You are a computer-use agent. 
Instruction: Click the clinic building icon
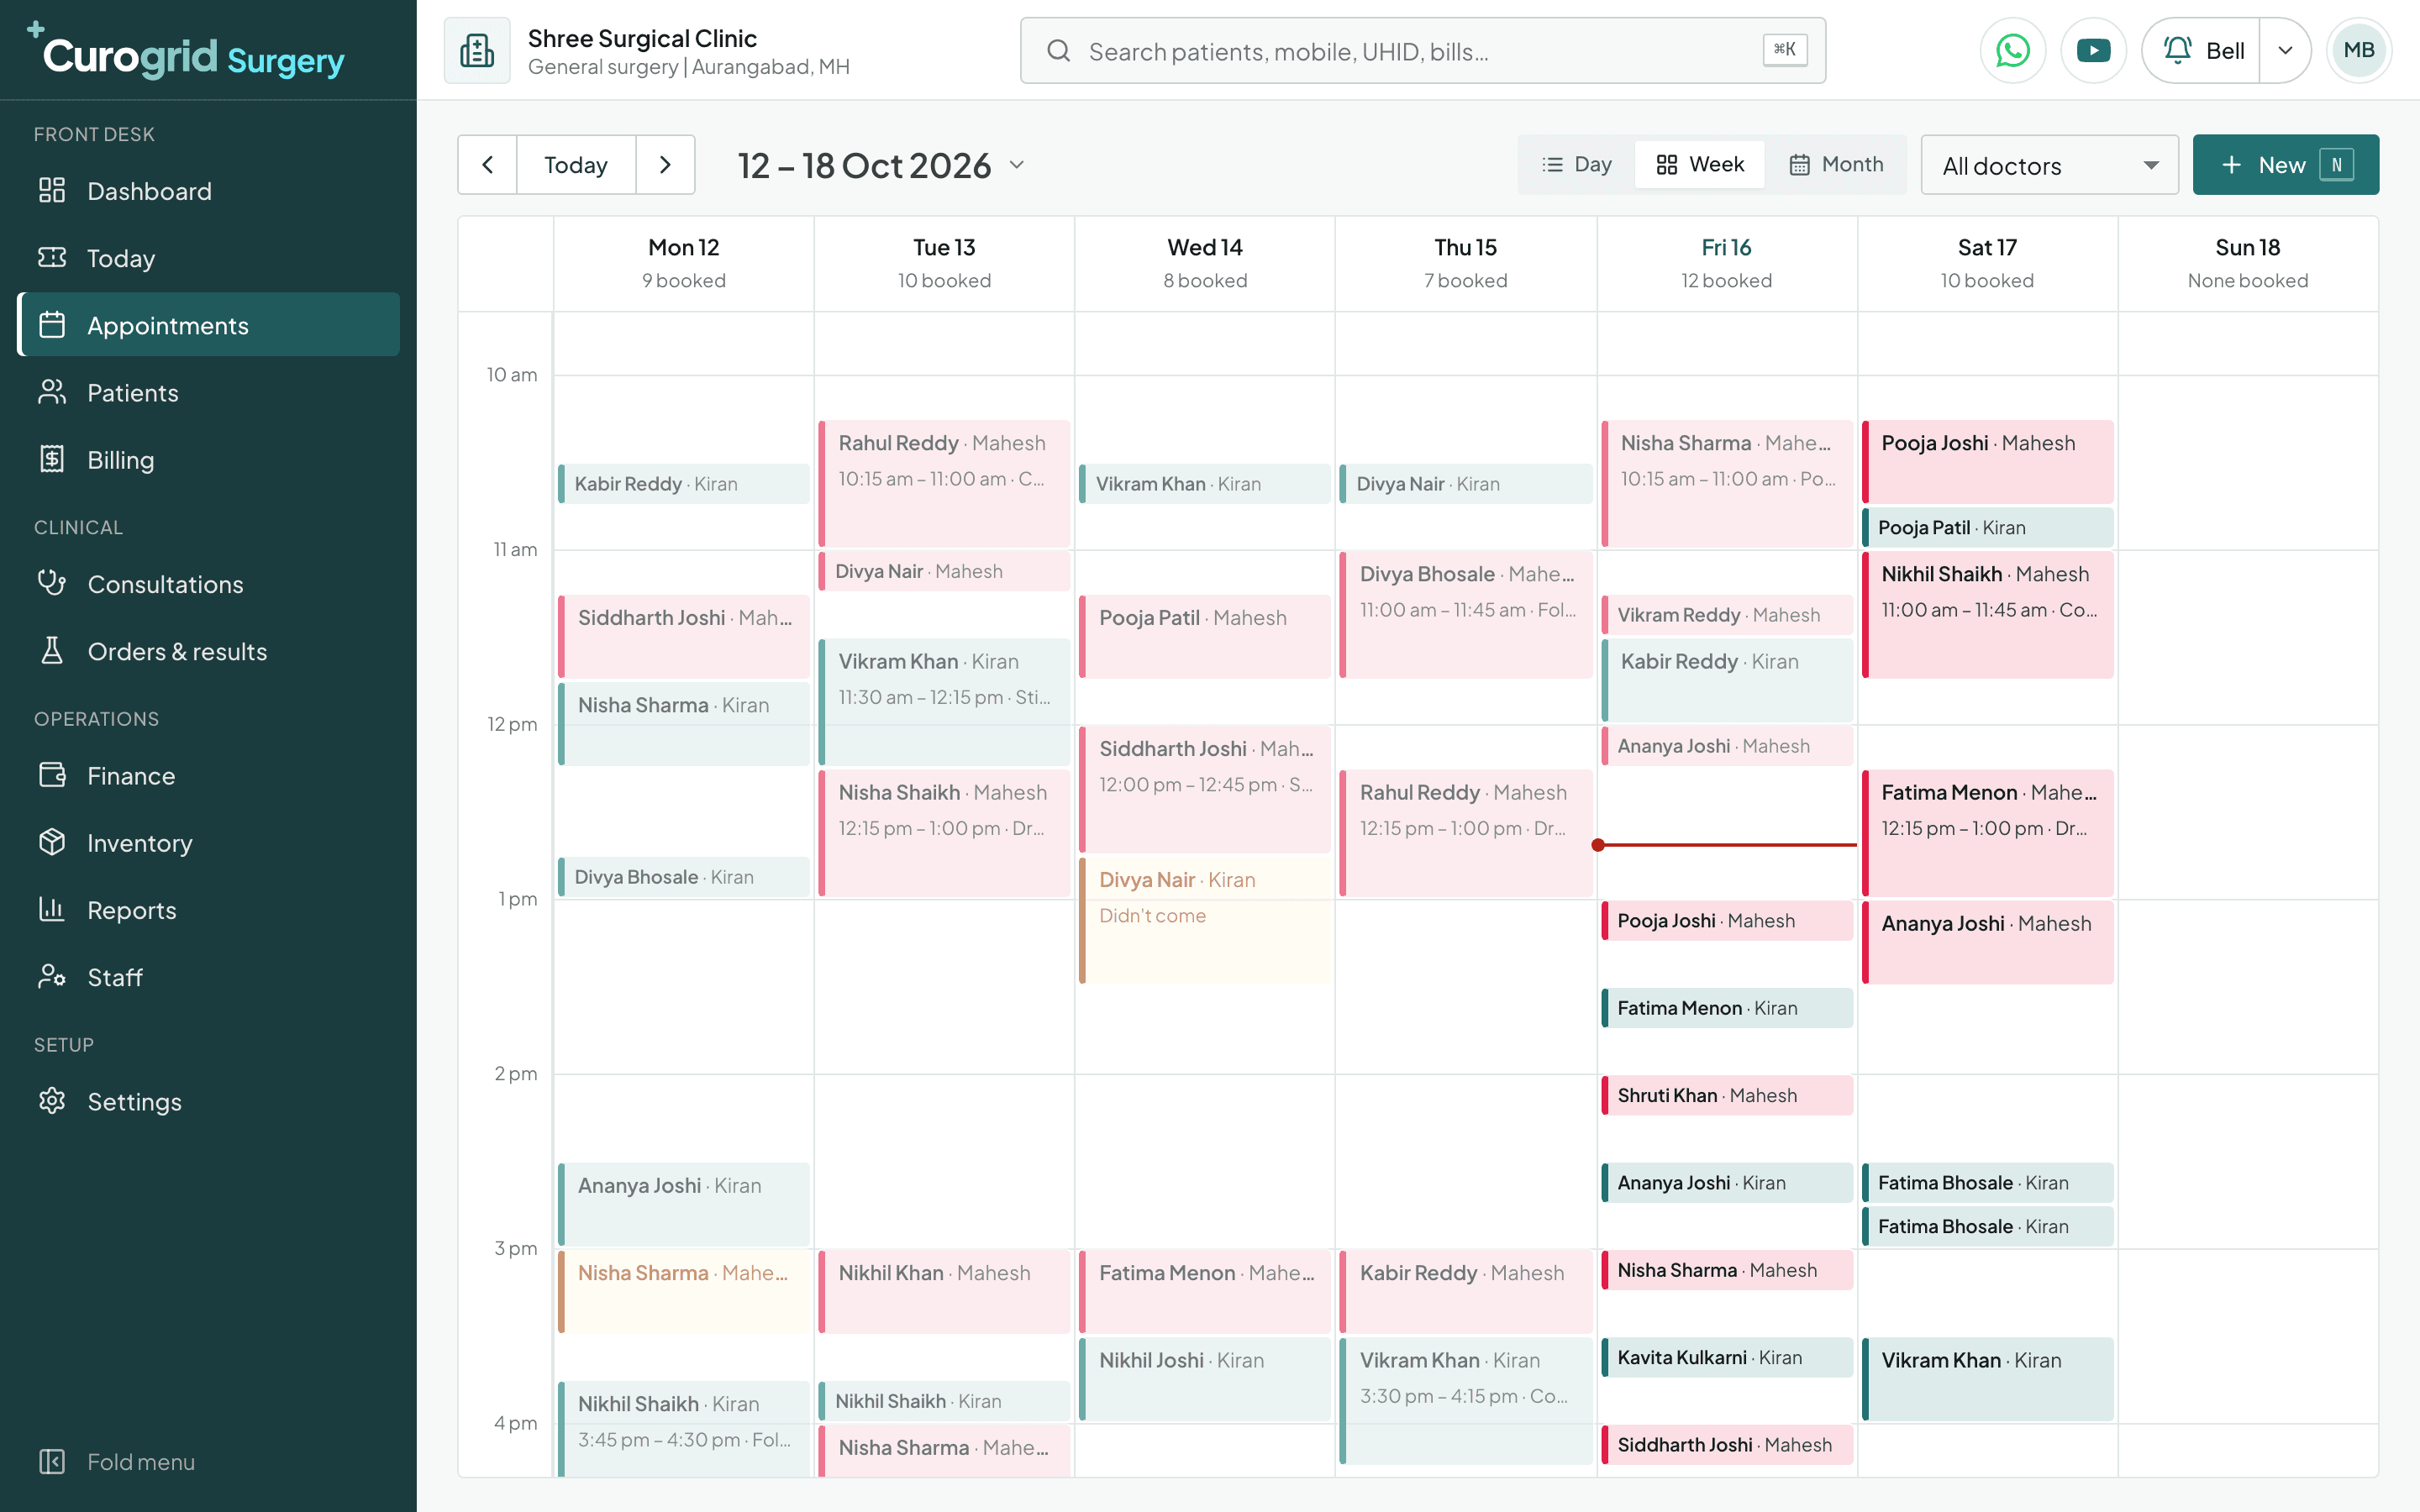pos(477,50)
